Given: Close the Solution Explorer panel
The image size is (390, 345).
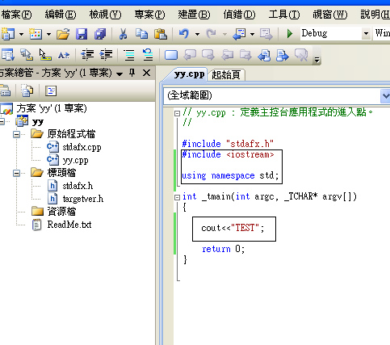Looking at the screenshot, I should click(146, 73).
